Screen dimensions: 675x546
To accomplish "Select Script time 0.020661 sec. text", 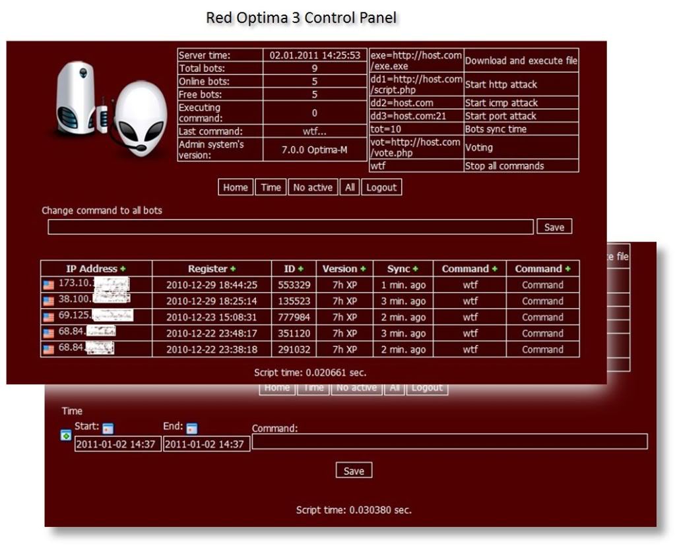I will (x=310, y=373).
